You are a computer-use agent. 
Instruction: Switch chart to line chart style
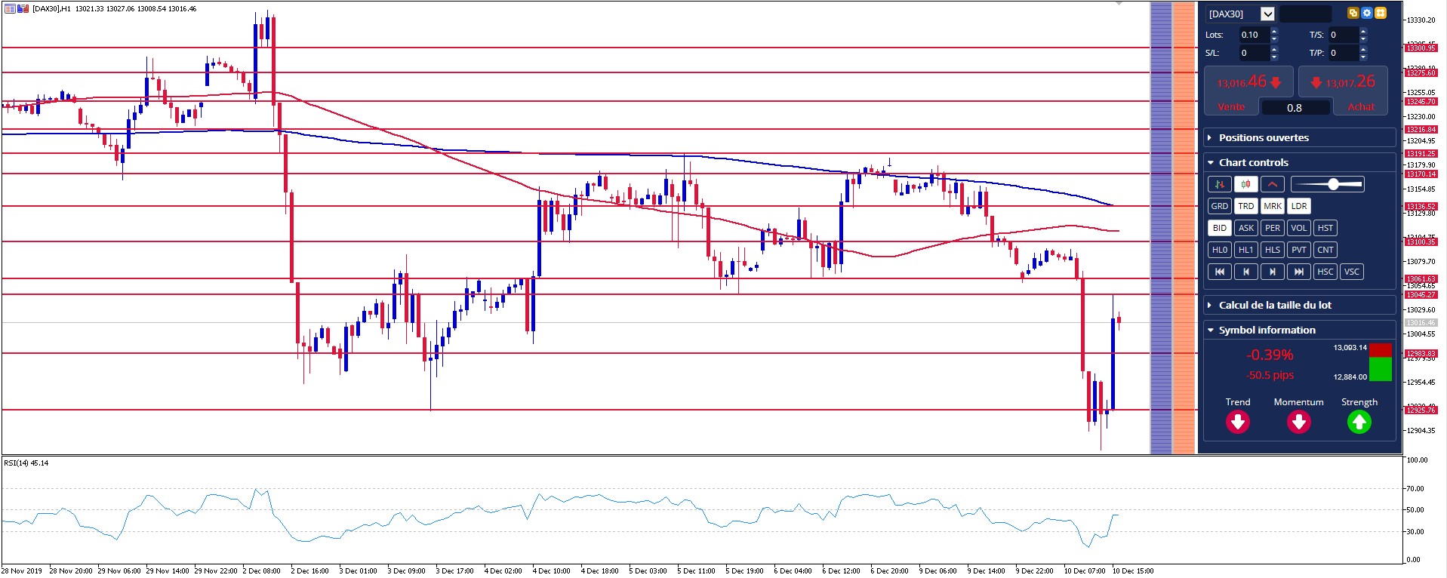tap(1272, 184)
